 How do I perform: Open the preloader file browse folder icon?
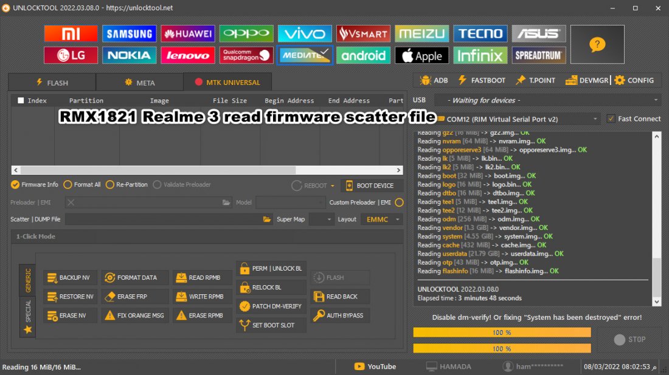(x=226, y=203)
